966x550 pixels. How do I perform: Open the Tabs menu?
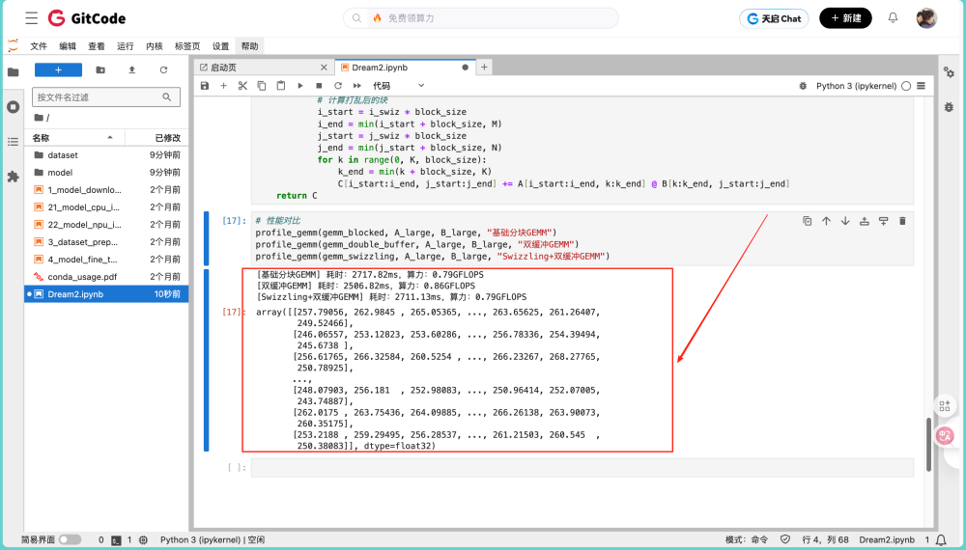tap(187, 46)
